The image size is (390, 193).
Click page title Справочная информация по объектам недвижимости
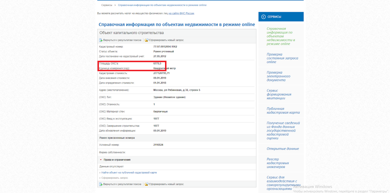point(177,25)
